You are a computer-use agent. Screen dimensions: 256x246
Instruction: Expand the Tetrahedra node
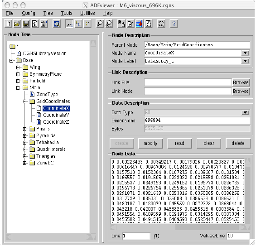[x=24, y=143]
